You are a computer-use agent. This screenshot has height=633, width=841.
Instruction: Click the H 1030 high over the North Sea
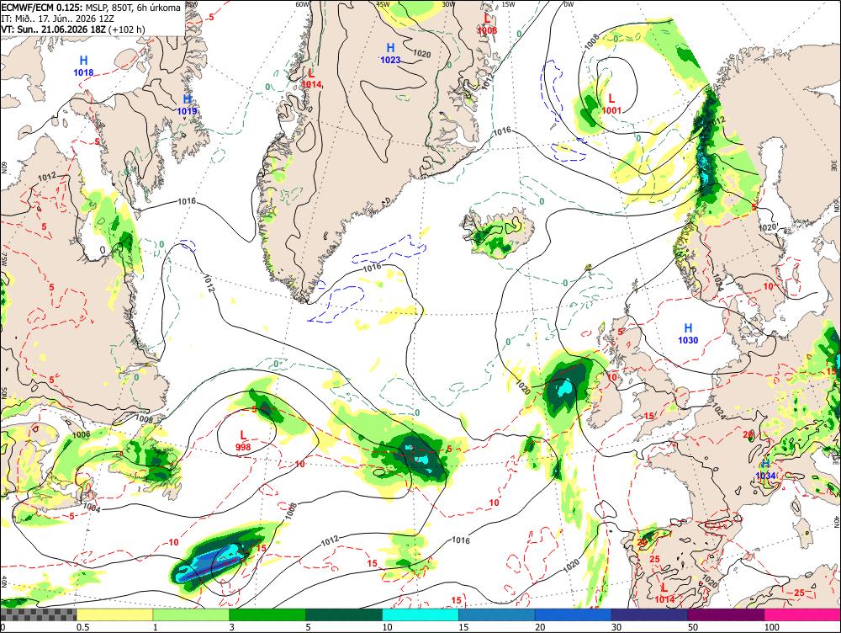click(x=688, y=333)
